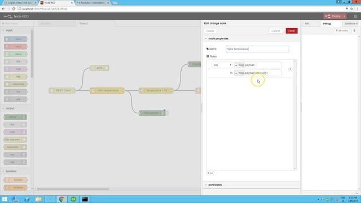The image size is (361, 203).
Task: Open the Deploy options dropdown arrow
Action: click(345, 16)
